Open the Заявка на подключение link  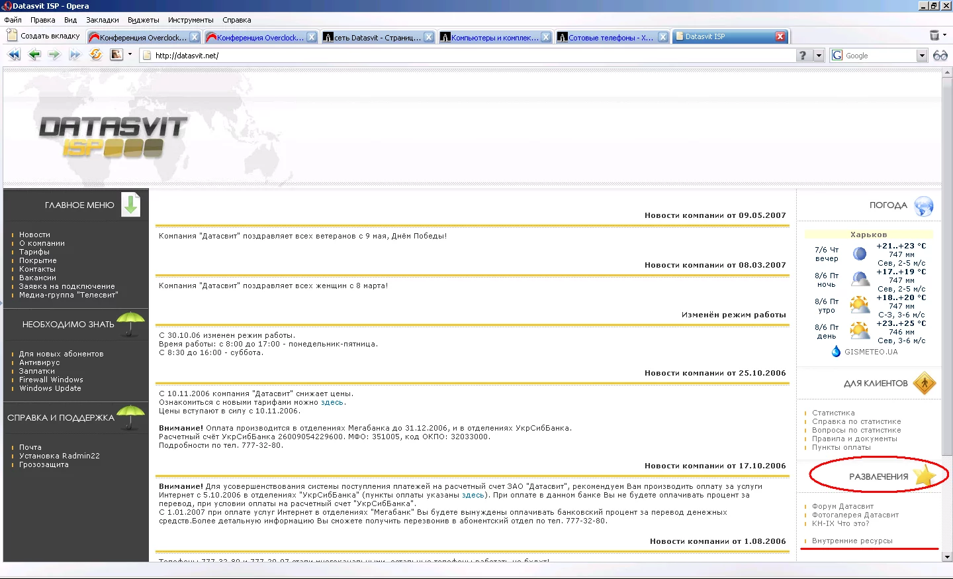[67, 286]
